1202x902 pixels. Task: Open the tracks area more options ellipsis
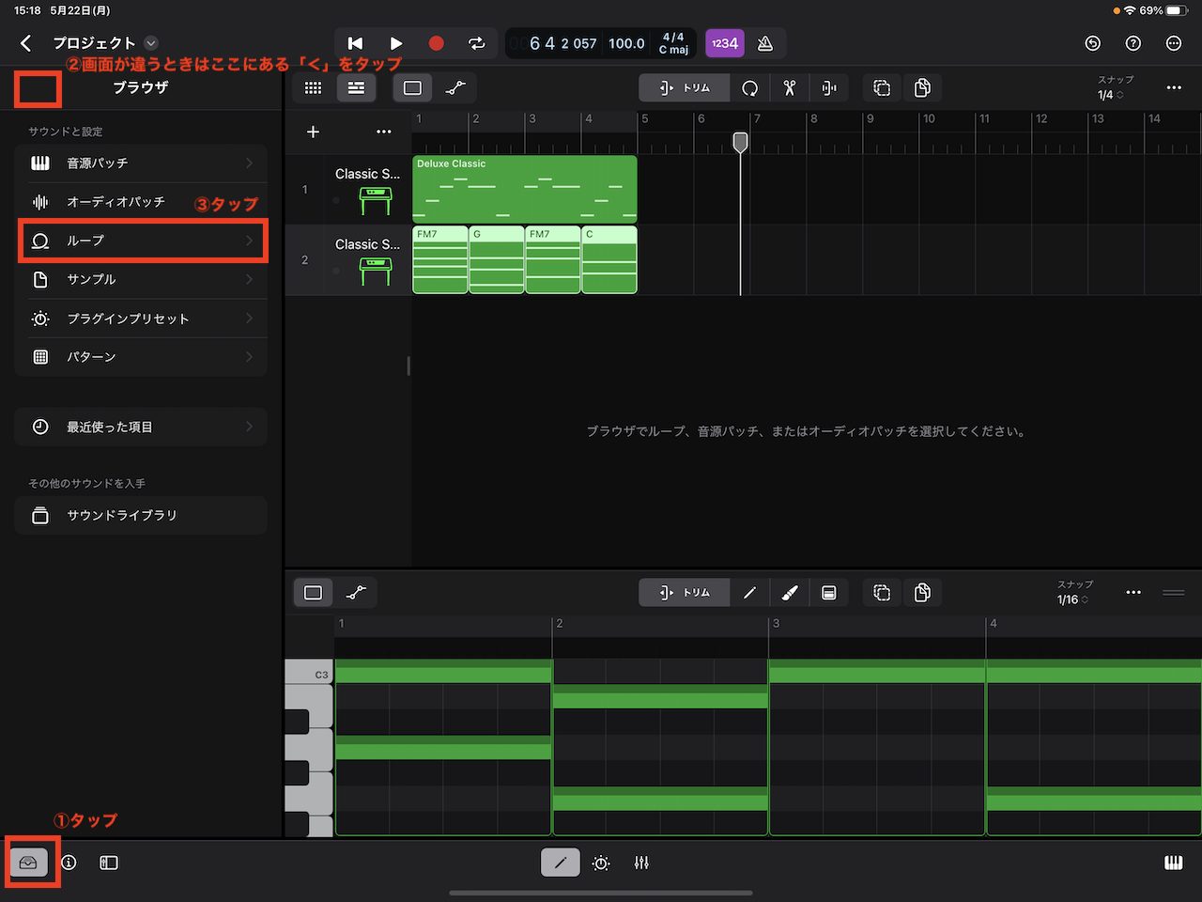[x=1174, y=87]
